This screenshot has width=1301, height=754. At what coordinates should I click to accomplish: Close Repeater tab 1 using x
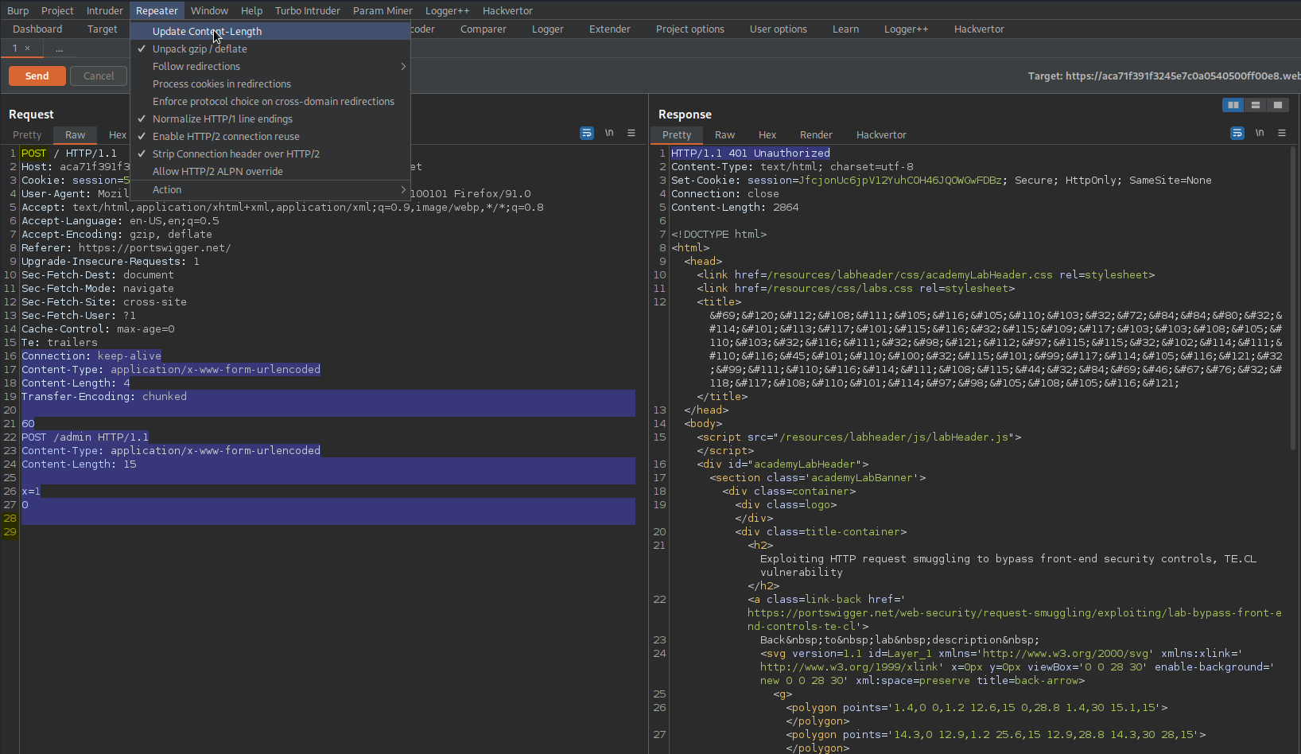tap(28, 49)
